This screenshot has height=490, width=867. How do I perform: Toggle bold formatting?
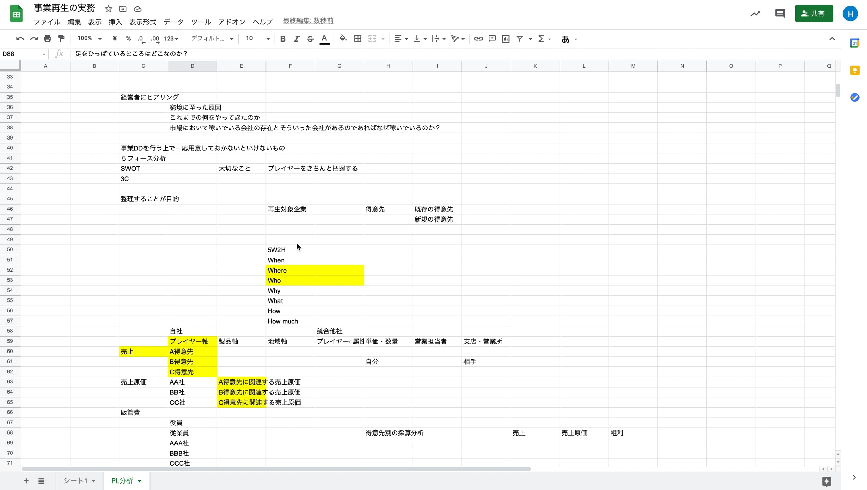coord(283,39)
